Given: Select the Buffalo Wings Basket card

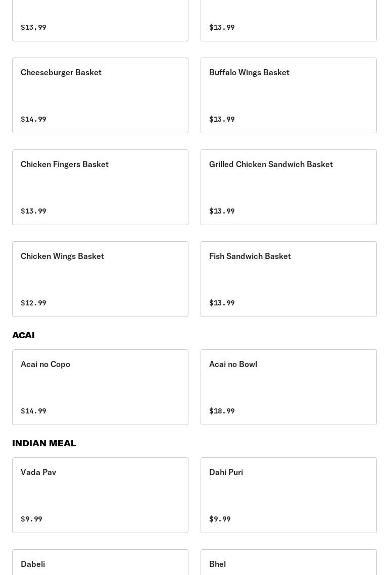Looking at the screenshot, I should (x=288, y=95).
